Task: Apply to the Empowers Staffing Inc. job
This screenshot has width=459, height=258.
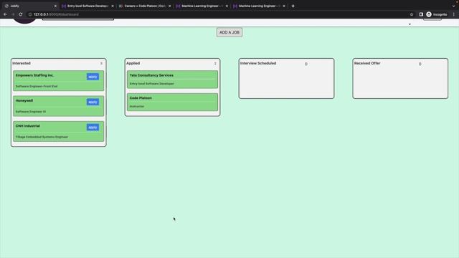Action: [93, 77]
